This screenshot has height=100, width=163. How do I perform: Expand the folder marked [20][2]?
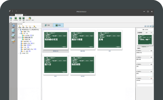(x=20, y=45)
